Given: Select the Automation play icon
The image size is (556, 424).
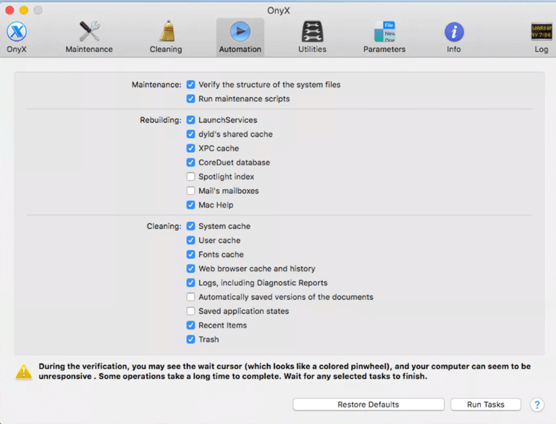Looking at the screenshot, I should [240, 31].
